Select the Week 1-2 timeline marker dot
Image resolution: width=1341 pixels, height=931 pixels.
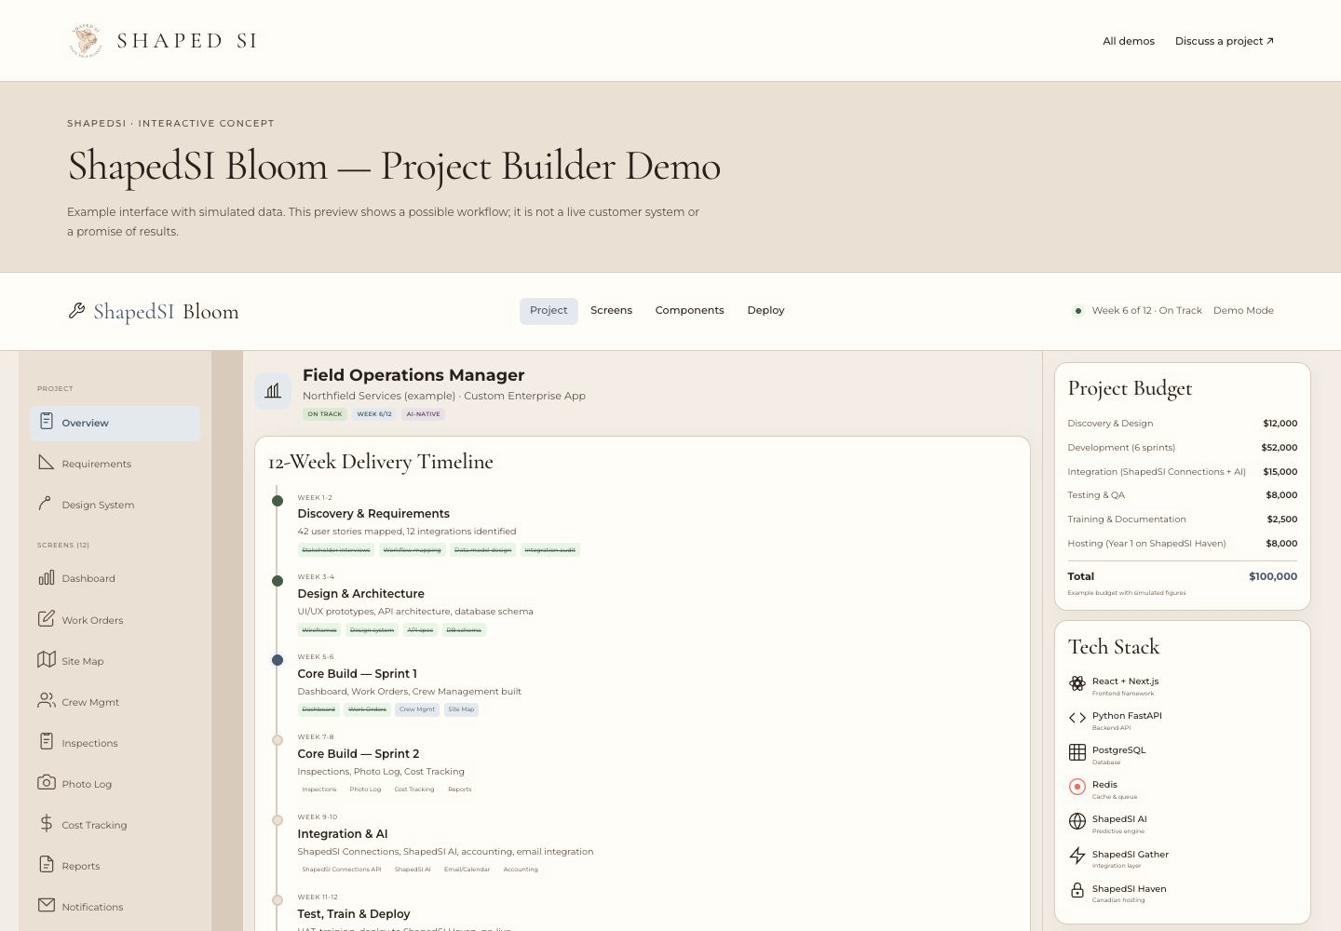tap(278, 501)
